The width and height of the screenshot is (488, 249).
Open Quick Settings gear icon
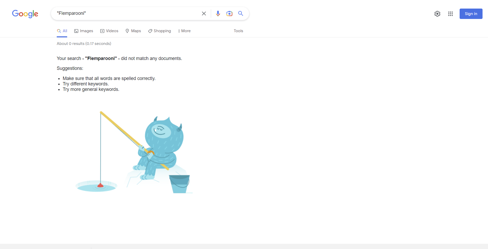[437, 14]
